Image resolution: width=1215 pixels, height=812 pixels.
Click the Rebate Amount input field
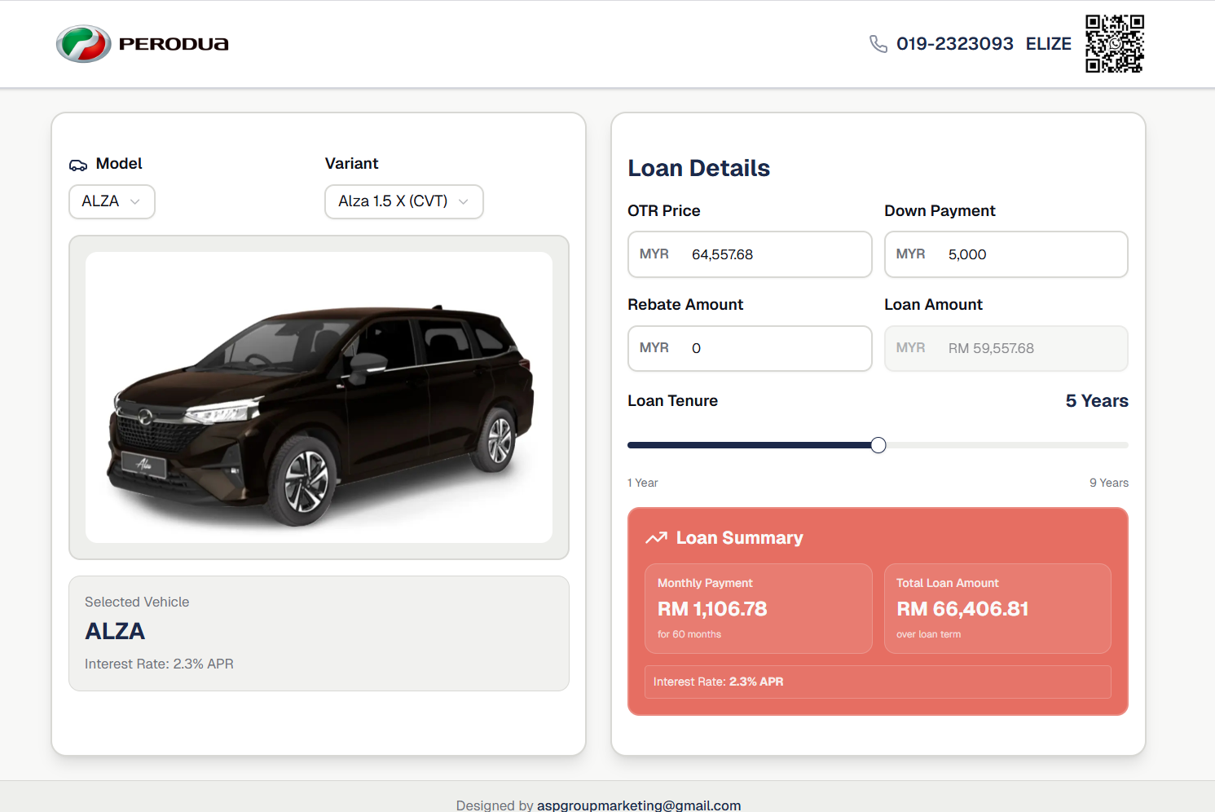(x=750, y=348)
